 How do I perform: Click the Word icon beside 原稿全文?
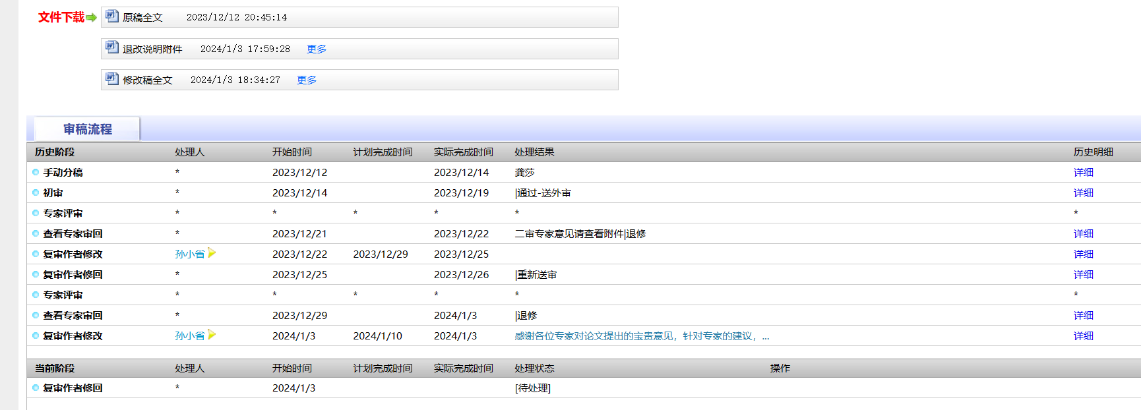[112, 16]
